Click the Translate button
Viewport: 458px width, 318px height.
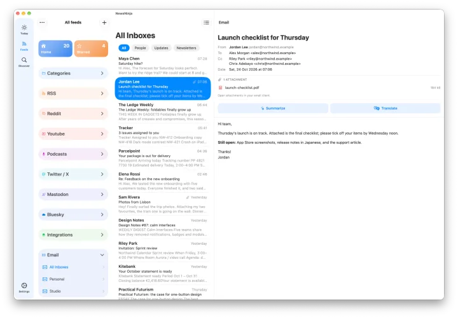pyautogui.click(x=385, y=108)
